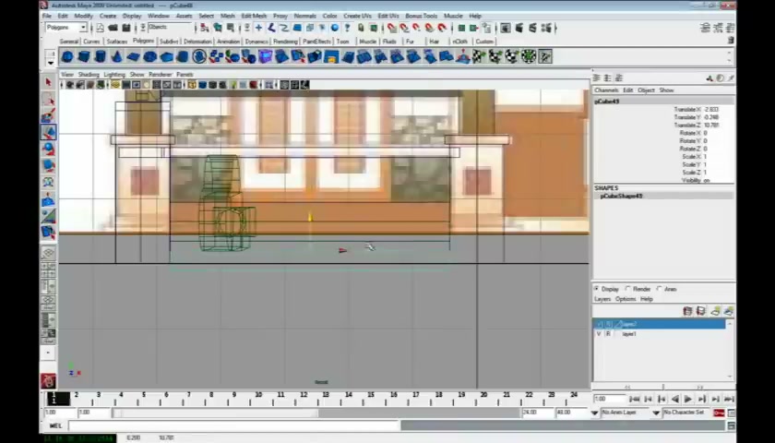
Task: Toggle visibility V box of layer2
Action: click(599, 324)
